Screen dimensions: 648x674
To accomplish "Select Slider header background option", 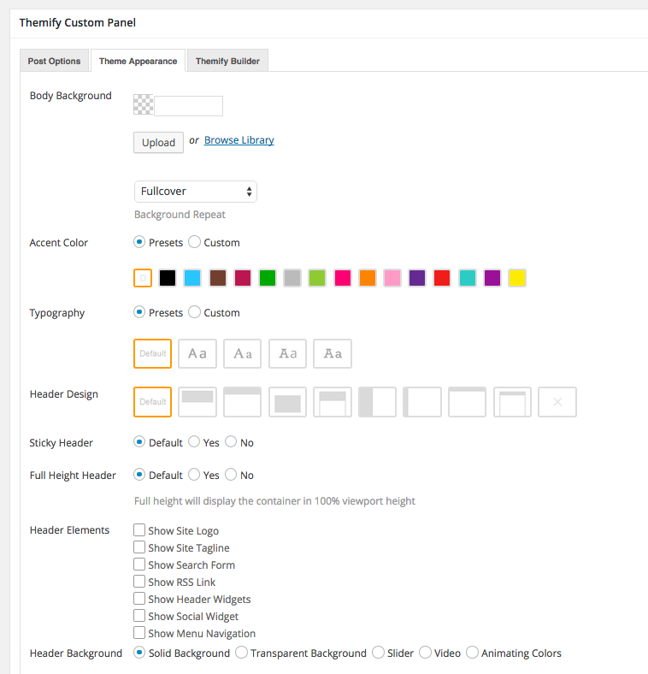I will [378, 652].
